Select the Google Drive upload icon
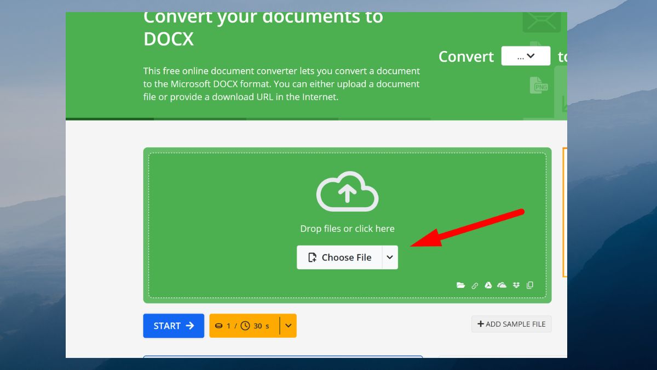The image size is (657, 370). [x=488, y=285]
